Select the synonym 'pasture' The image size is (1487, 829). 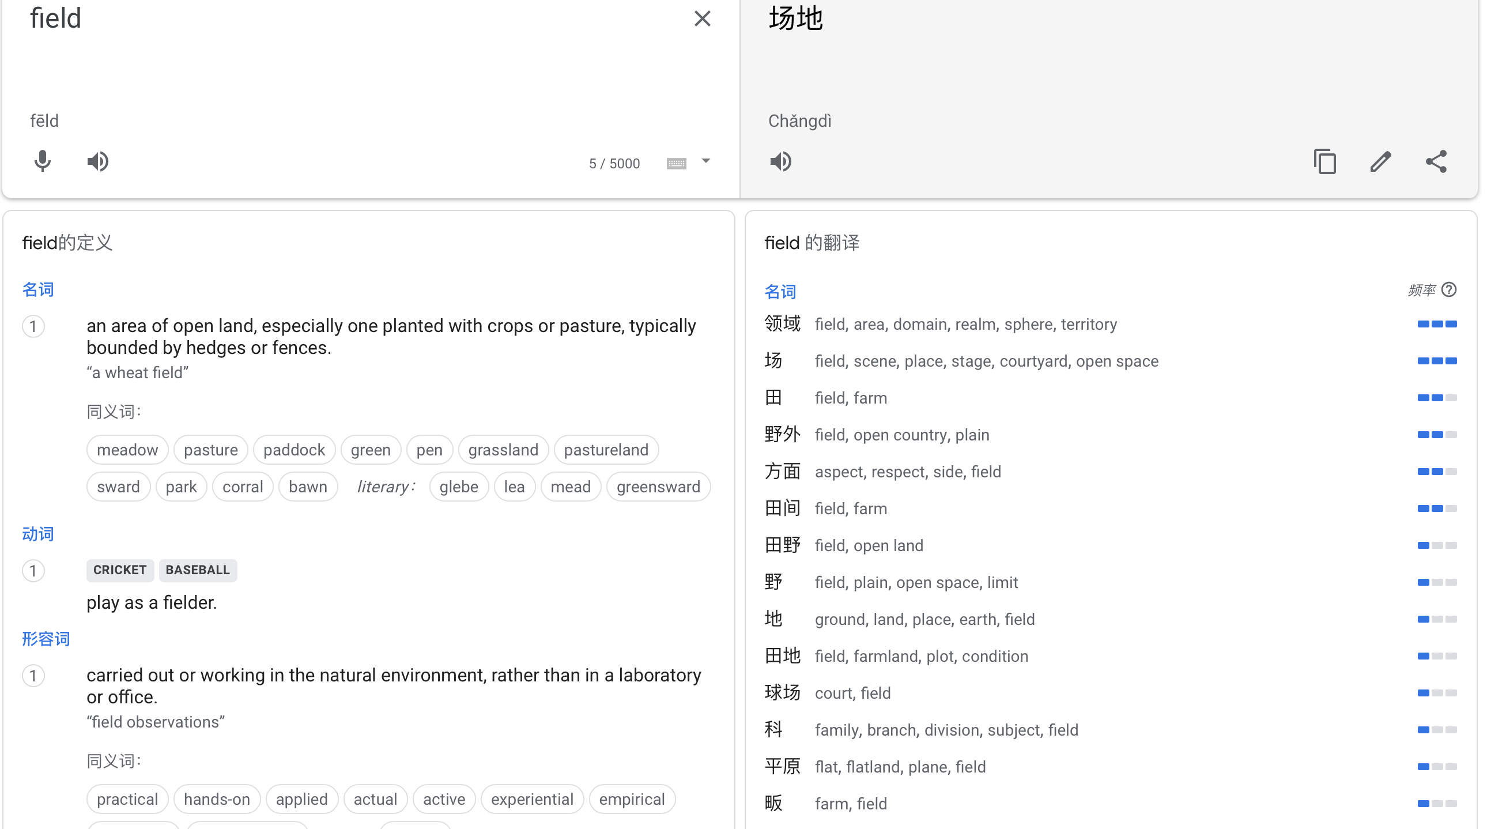(x=211, y=450)
